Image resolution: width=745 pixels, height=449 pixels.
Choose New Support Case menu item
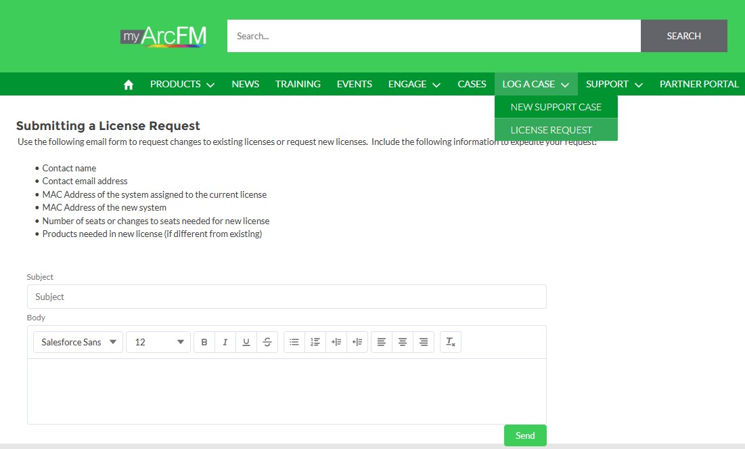556,107
